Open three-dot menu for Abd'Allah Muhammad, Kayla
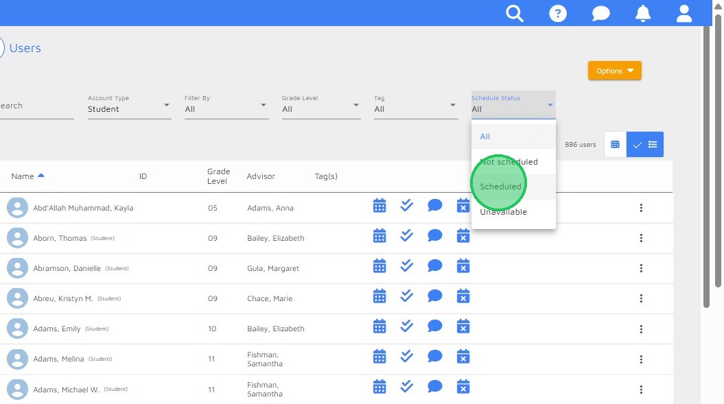This screenshot has width=724, height=404. click(641, 208)
